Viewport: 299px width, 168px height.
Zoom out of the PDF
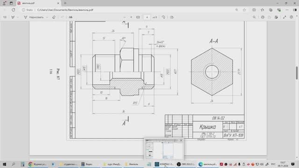click(x=125, y=17)
